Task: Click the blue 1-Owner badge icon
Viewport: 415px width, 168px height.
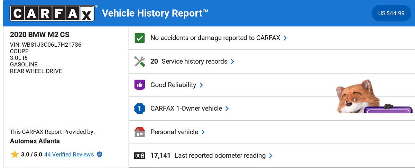Action: point(139,109)
